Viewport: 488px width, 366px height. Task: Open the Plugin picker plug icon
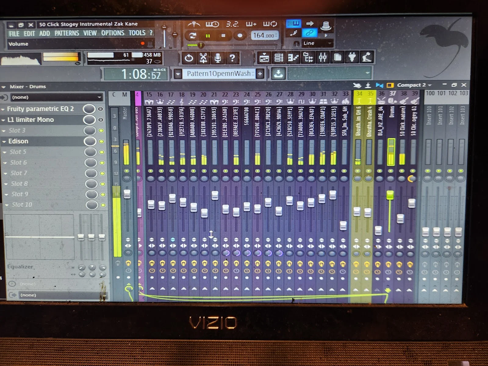[x=352, y=57]
